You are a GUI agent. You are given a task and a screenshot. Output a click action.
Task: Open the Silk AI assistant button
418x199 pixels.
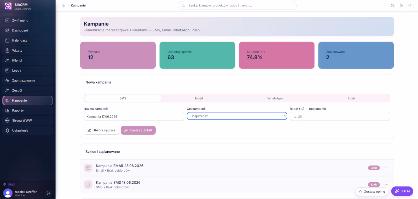point(402,191)
